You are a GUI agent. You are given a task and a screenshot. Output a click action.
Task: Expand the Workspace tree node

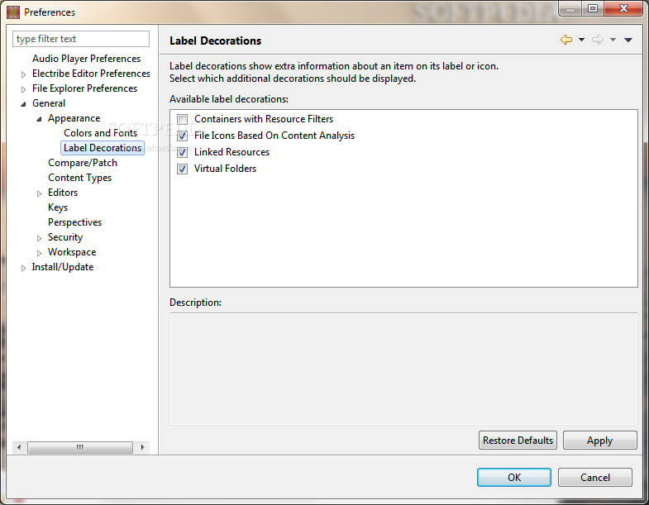pyautogui.click(x=40, y=254)
